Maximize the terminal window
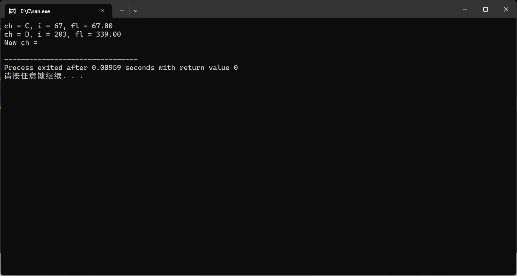The height and width of the screenshot is (276, 517). pos(485,10)
